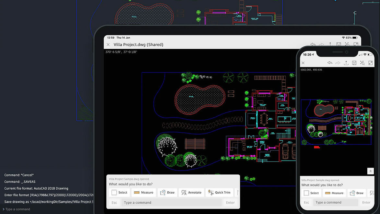Save the drawing using the floppy disk icon

338,44
